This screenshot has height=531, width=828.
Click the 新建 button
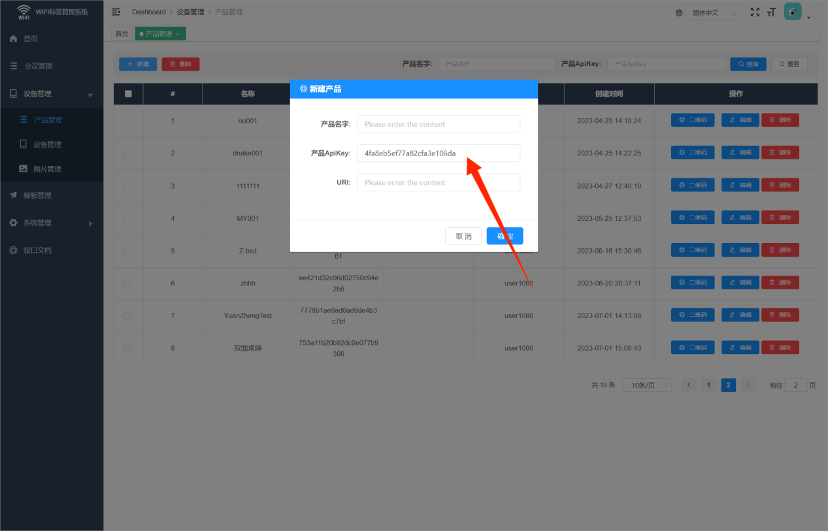[x=138, y=64]
